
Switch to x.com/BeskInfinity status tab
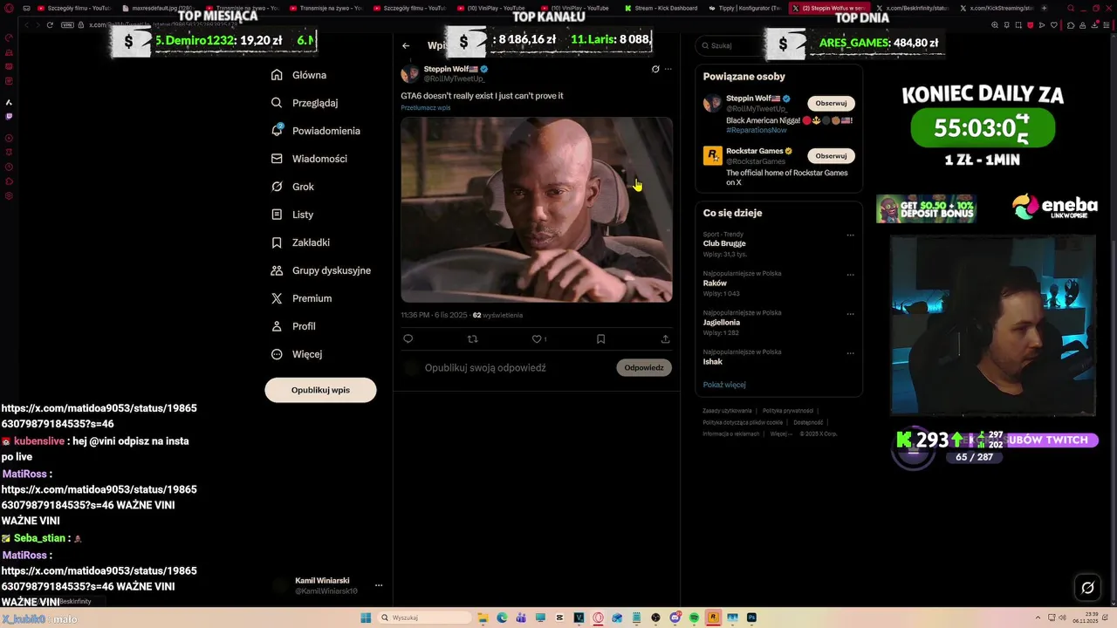point(912,8)
